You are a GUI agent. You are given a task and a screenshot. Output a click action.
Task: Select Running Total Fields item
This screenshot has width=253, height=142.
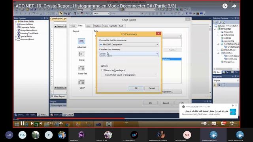pos(29,34)
